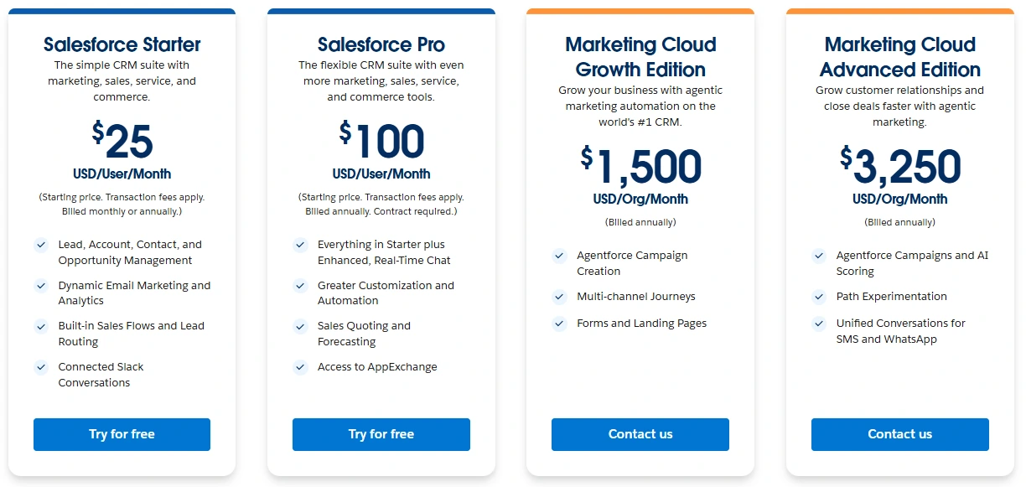1026x487 pixels.
Task: Click the $1,500 price for Growth Edition
Action: click(640, 165)
